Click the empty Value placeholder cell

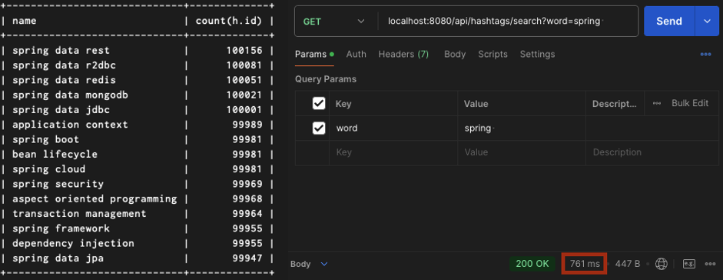click(x=522, y=152)
